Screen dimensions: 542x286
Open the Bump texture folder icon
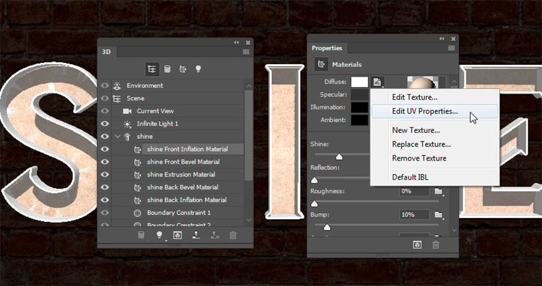tap(439, 215)
